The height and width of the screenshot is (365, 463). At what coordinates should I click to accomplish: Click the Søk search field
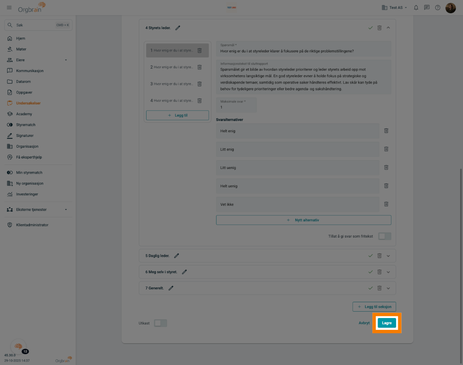38,25
